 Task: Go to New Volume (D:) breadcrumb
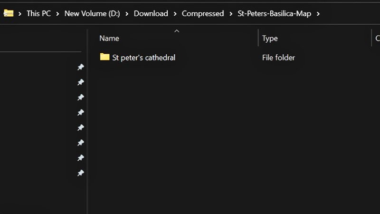[92, 13]
